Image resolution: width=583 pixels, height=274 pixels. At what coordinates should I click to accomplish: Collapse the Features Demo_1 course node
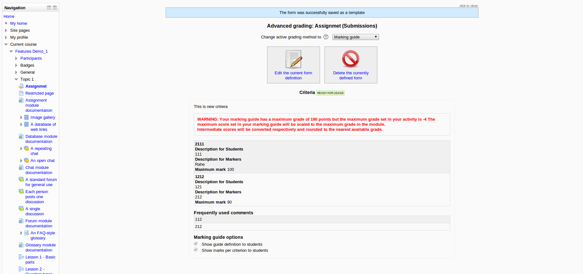[11, 51]
